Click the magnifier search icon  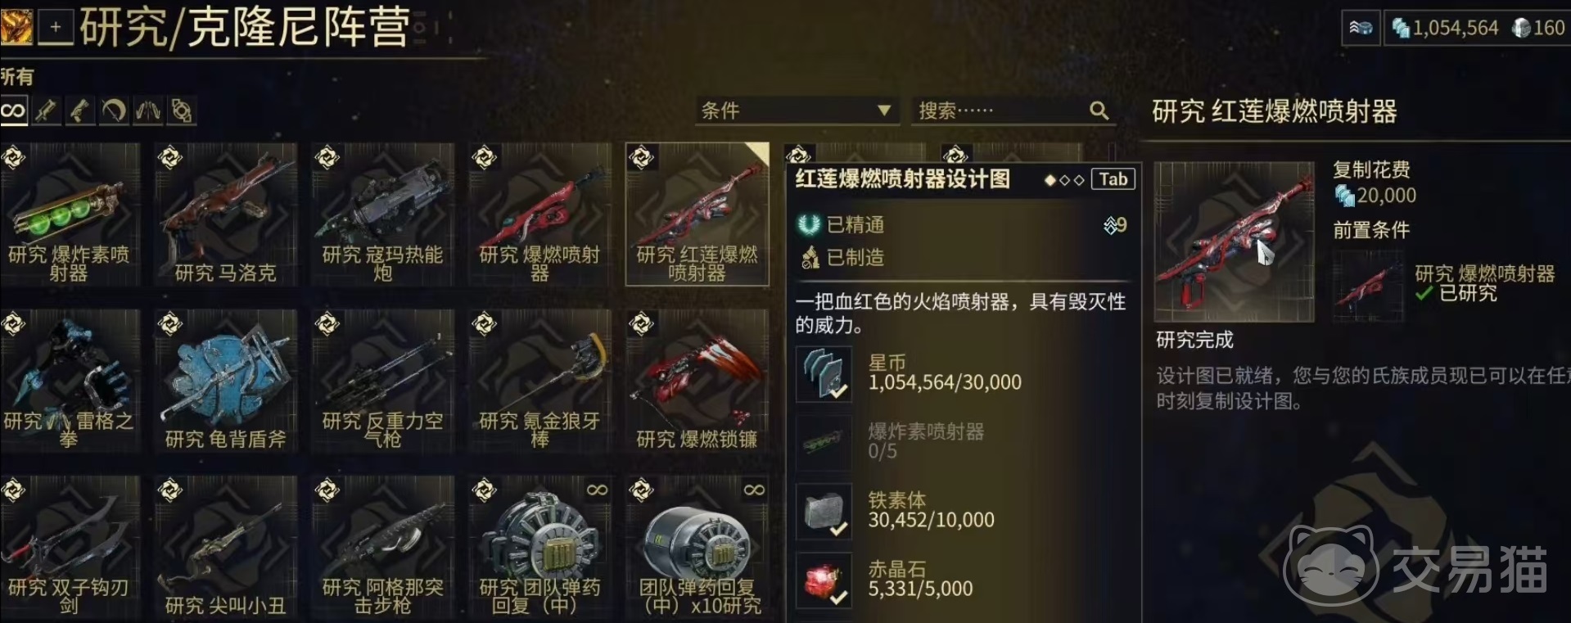pyautogui.click(x=1099, y=111)
